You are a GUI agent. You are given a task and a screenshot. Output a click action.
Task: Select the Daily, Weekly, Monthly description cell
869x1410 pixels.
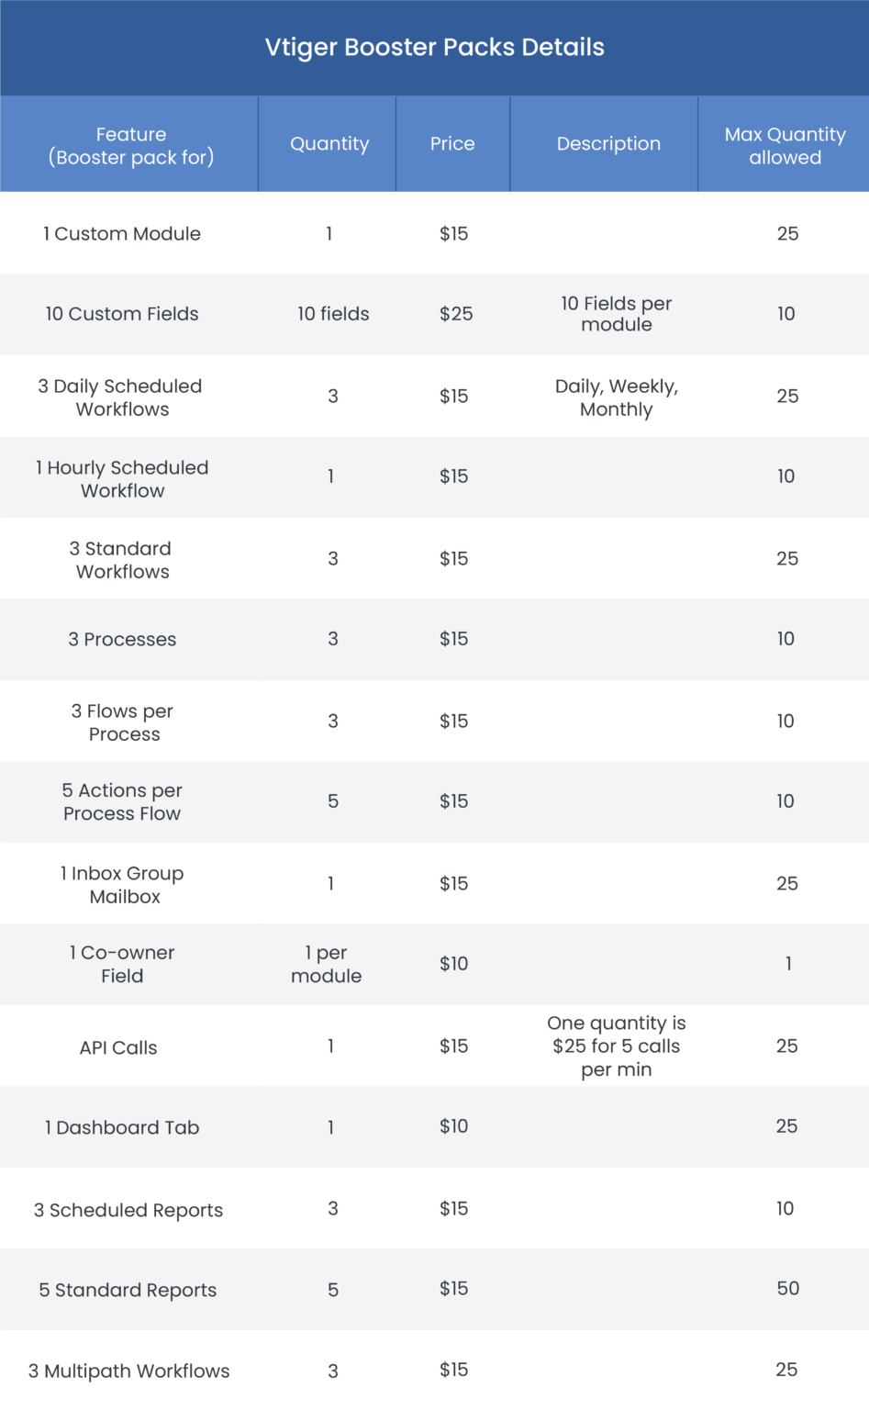pos(617,397)
